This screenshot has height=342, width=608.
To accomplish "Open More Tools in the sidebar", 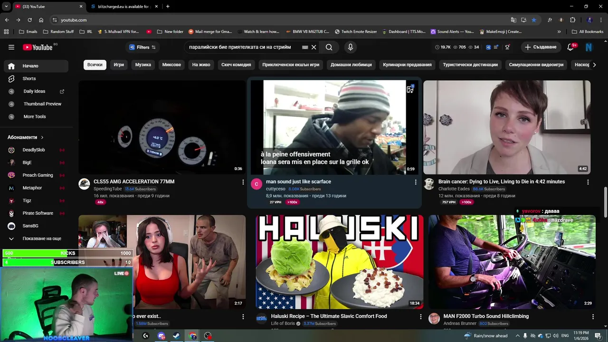I will point(36,116).
